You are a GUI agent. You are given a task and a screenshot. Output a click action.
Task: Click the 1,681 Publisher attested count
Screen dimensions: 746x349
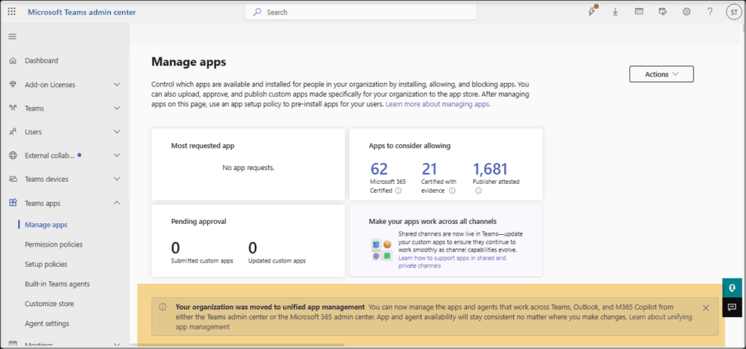tap(490, 169)
